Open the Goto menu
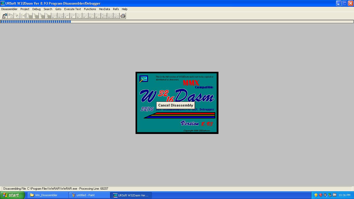 pyautogui.click(x=58, y=9)
